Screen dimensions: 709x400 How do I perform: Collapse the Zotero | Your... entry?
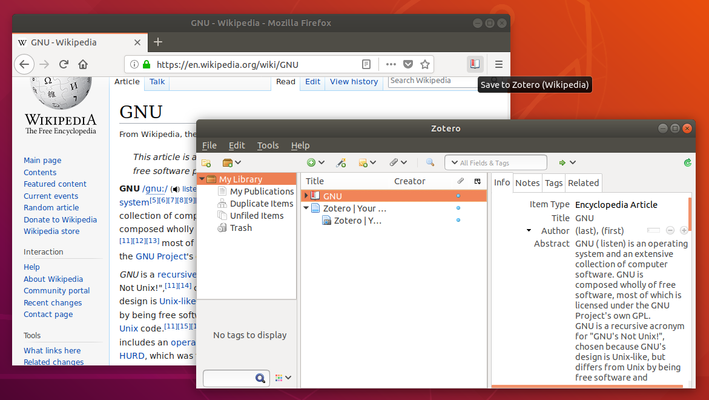click(x=306, y=208)
